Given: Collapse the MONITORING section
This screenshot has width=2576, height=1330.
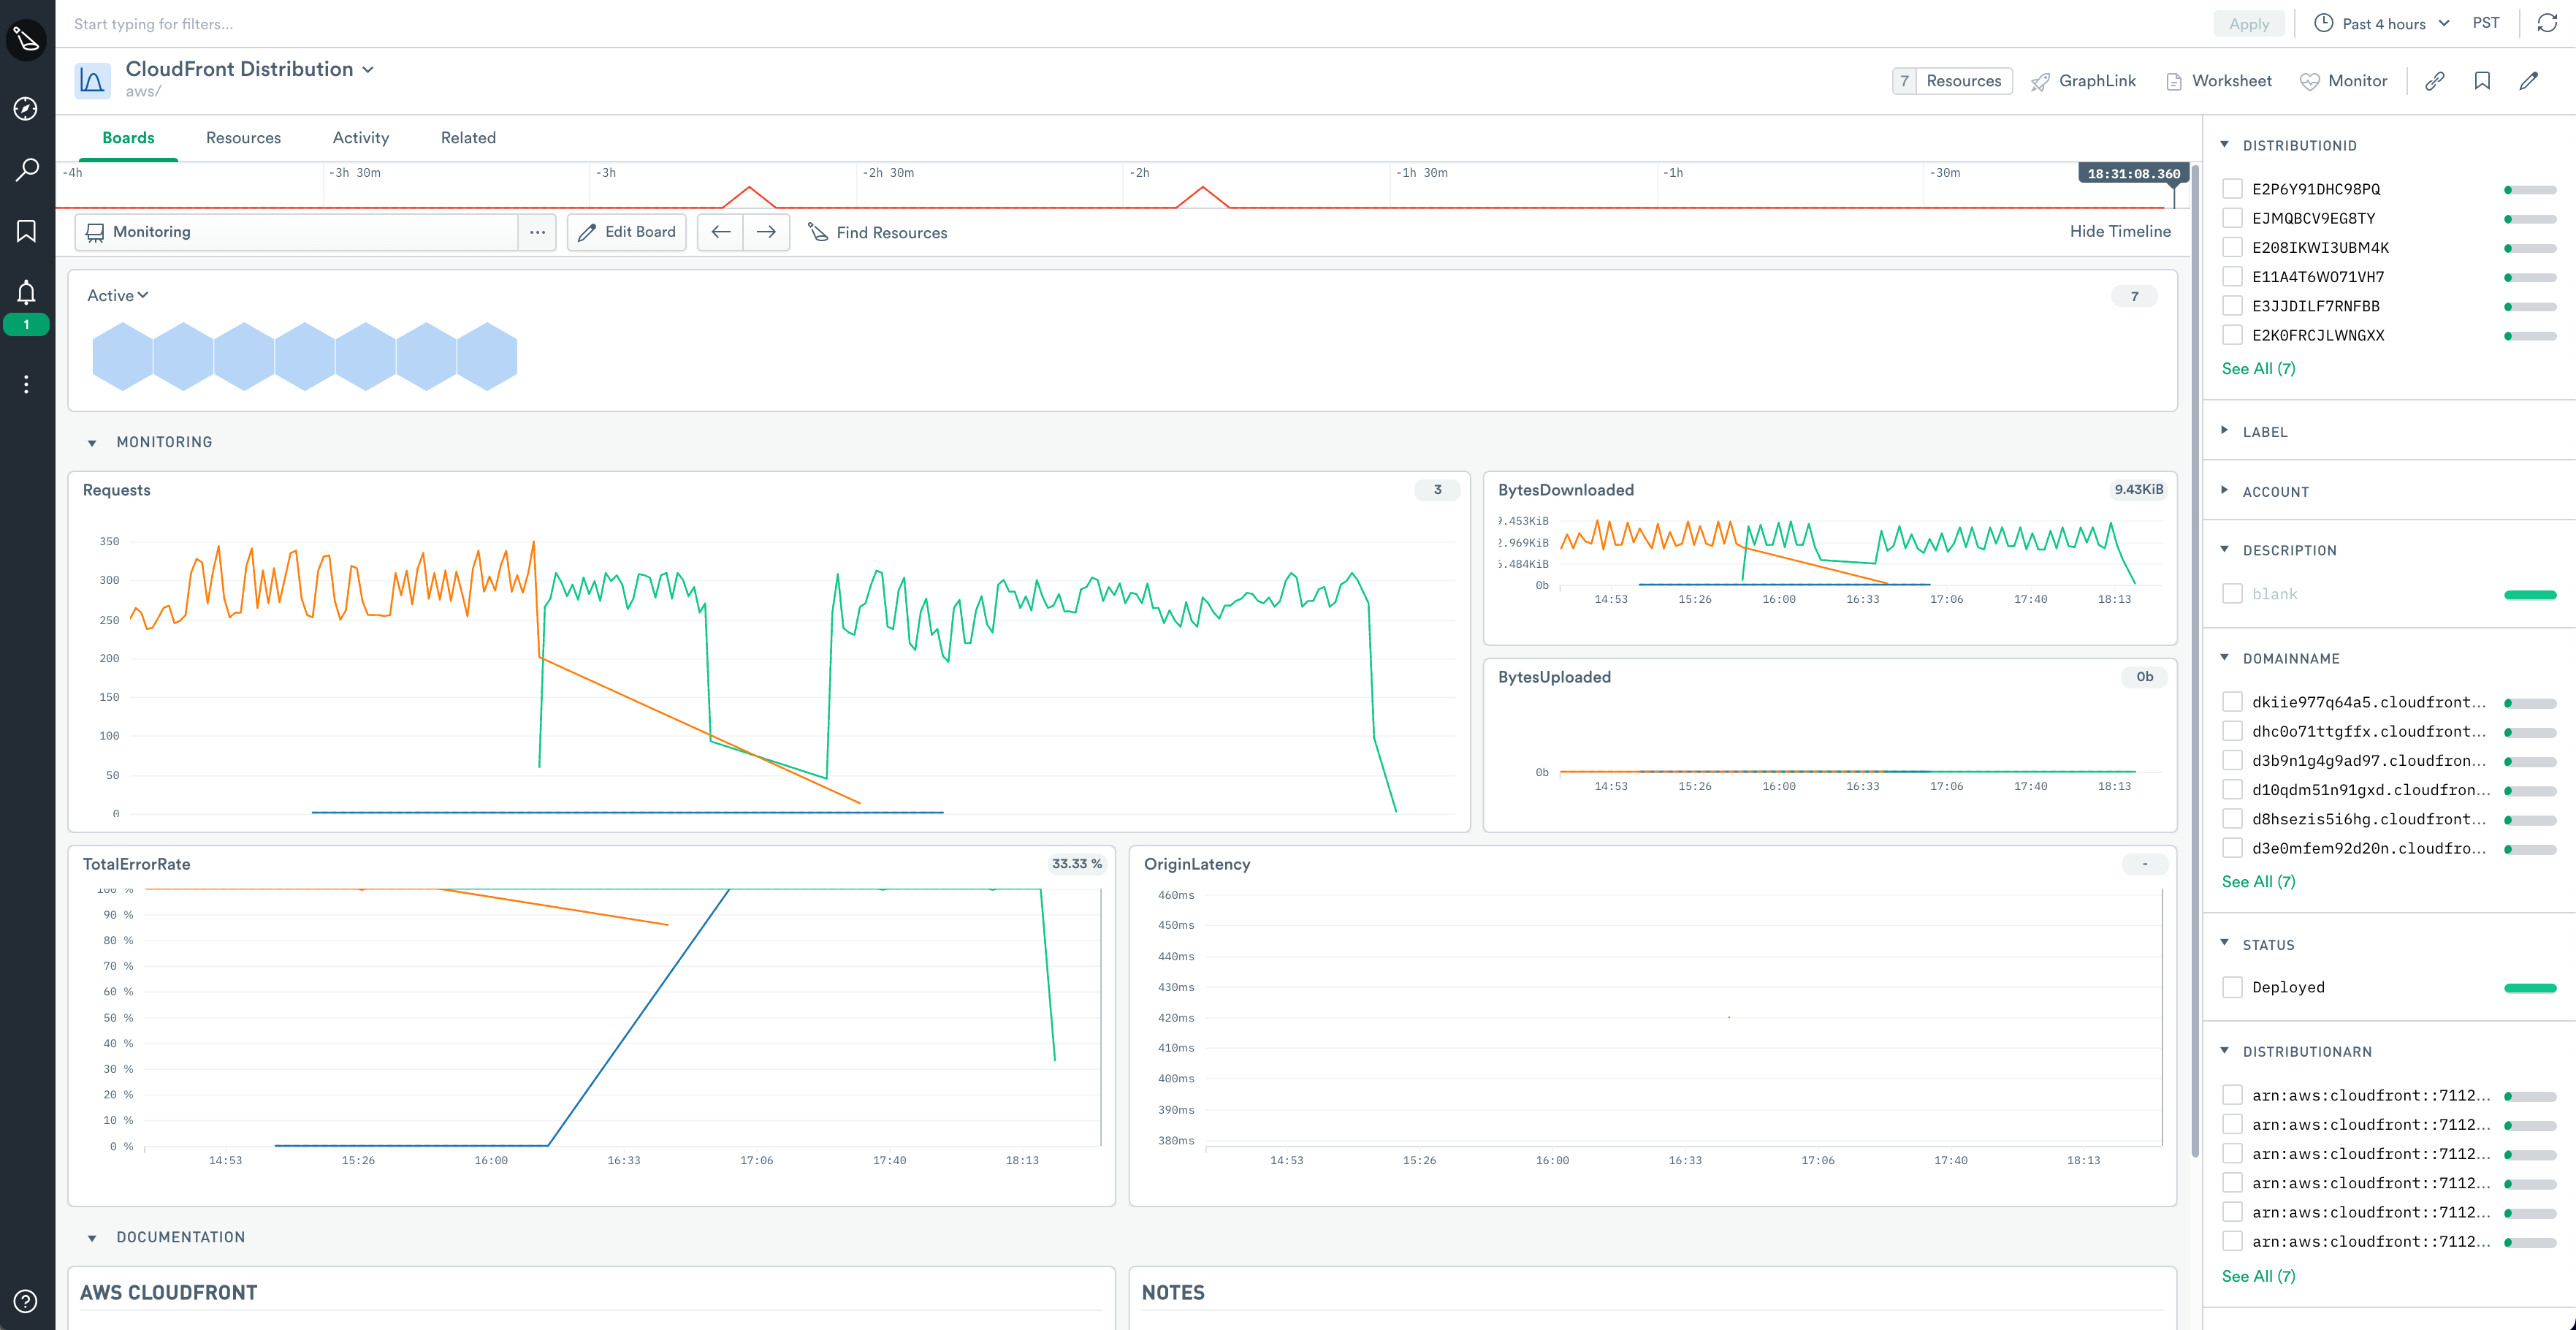Looking at the screenshot, I should (x=92, y=442).
